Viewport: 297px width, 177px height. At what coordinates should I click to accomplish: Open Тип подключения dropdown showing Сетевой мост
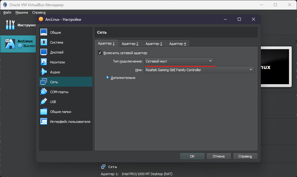(x=179, y=61)
